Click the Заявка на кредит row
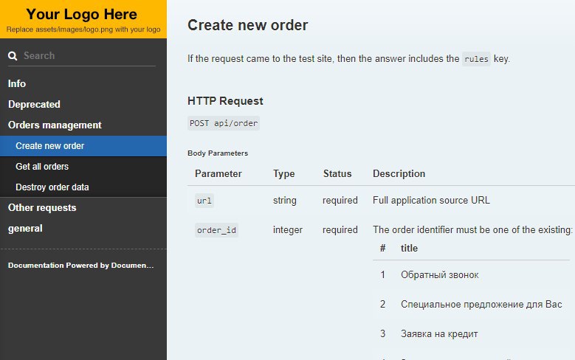This screenshot has height=360, width=575. tap(471, 334)
